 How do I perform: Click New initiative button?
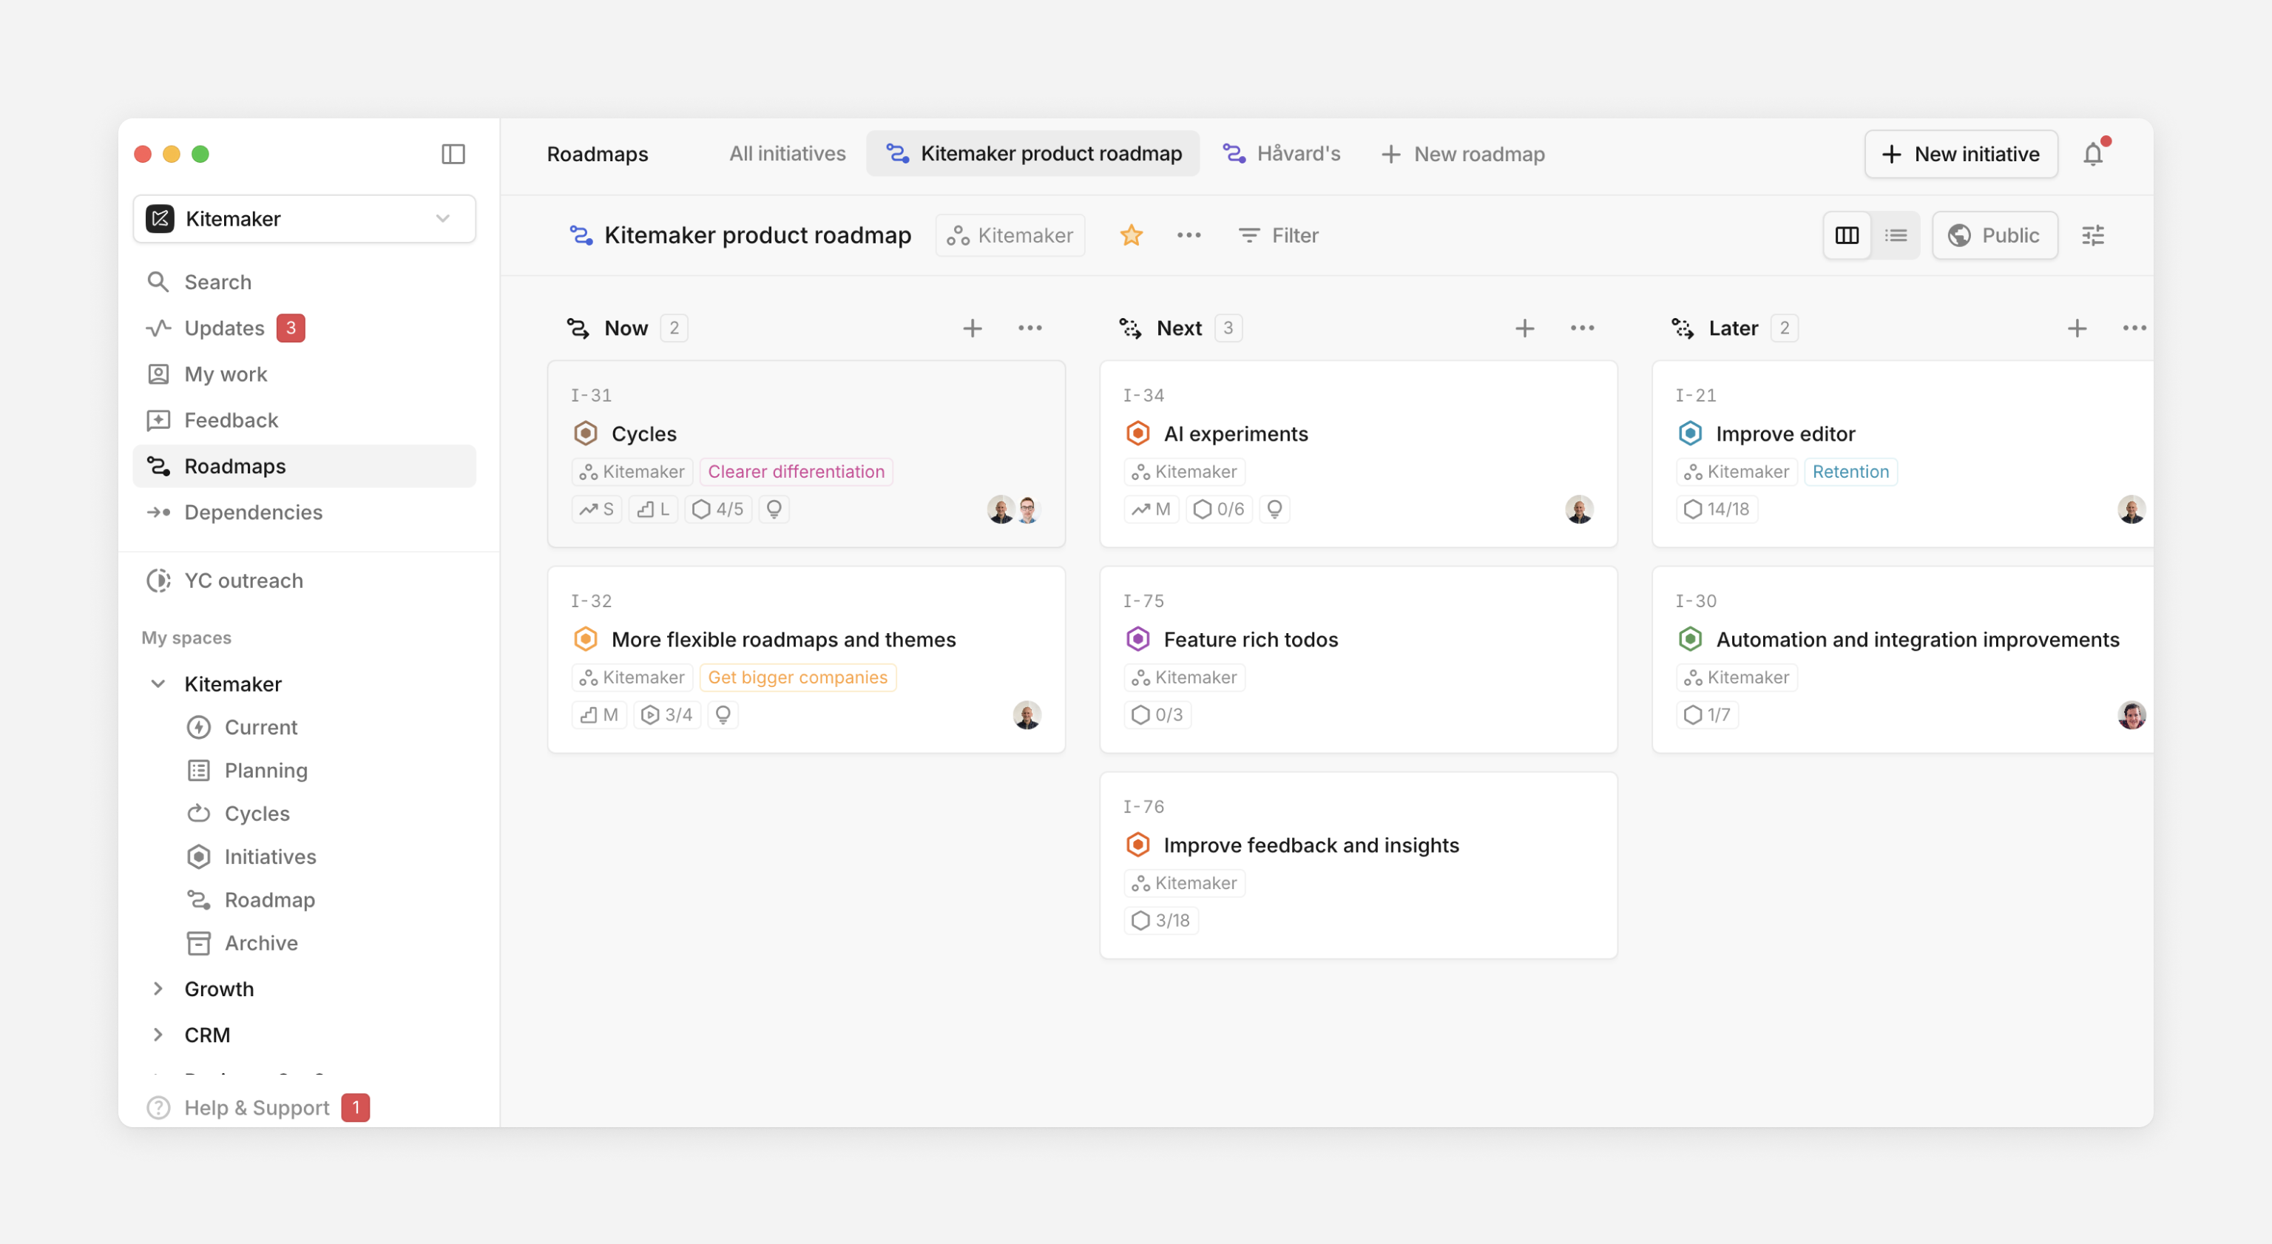[x=1960, y=155]
